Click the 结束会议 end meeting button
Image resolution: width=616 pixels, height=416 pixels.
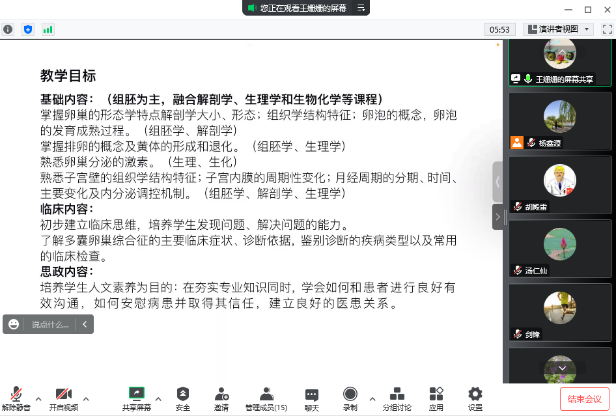click(x=585, y=399)
